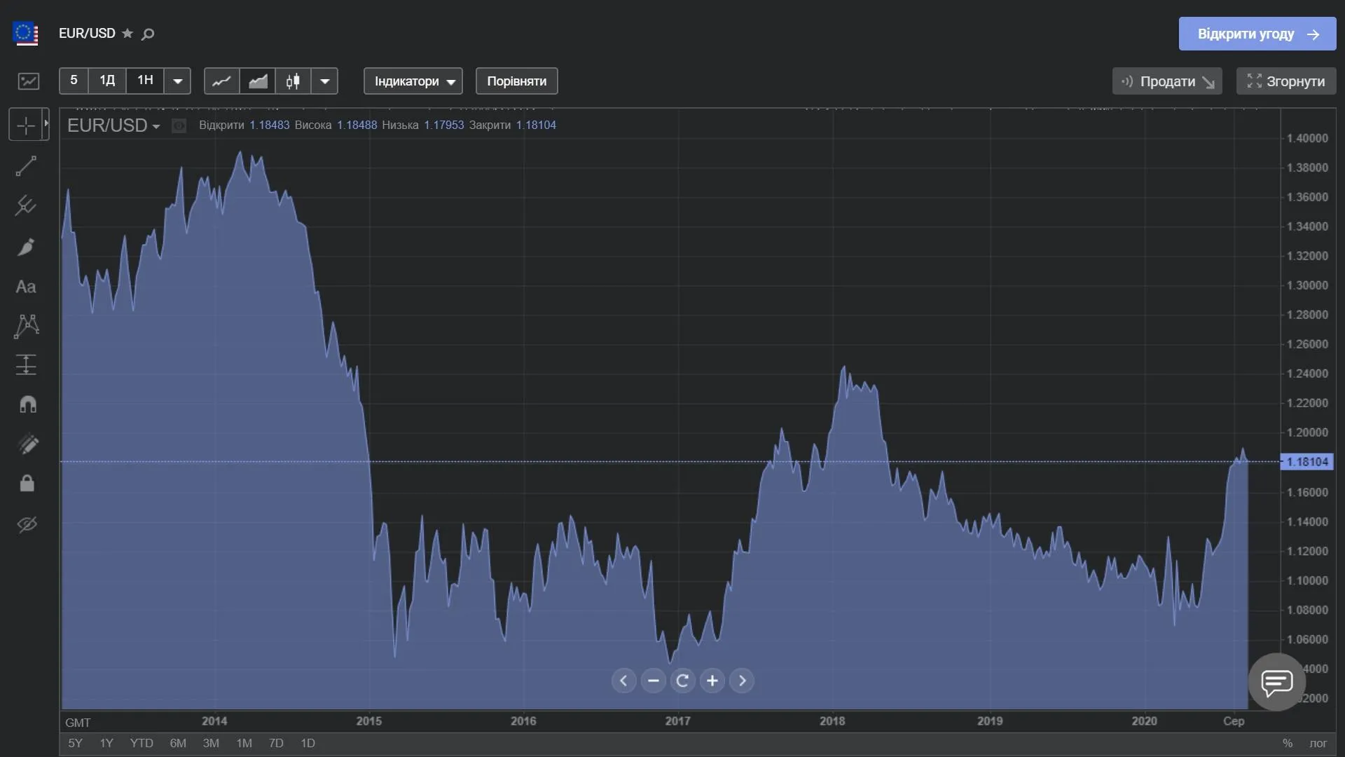This screenshot has width=1345, height=757.
Task: Expand the time interval dropdown
Action: pyautogui.click(x=177, y=81)
